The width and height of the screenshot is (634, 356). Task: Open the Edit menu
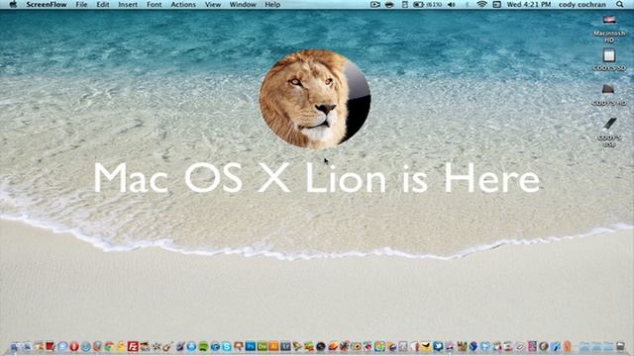[x=103, y=4]
